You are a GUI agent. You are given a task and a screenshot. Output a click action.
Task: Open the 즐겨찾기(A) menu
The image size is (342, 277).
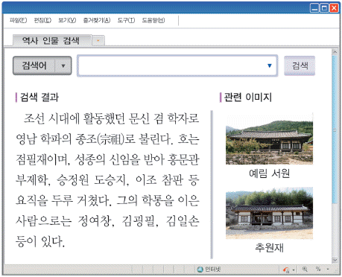(97, 20)
